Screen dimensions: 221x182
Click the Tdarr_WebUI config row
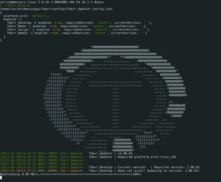pyautogui.click(x=77, y=33)
